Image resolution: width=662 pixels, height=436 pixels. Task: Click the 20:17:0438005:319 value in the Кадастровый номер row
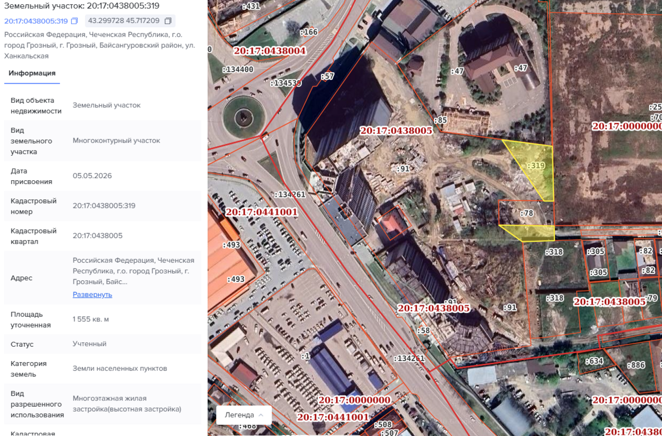pyautogui.click(x=104, y=206)
